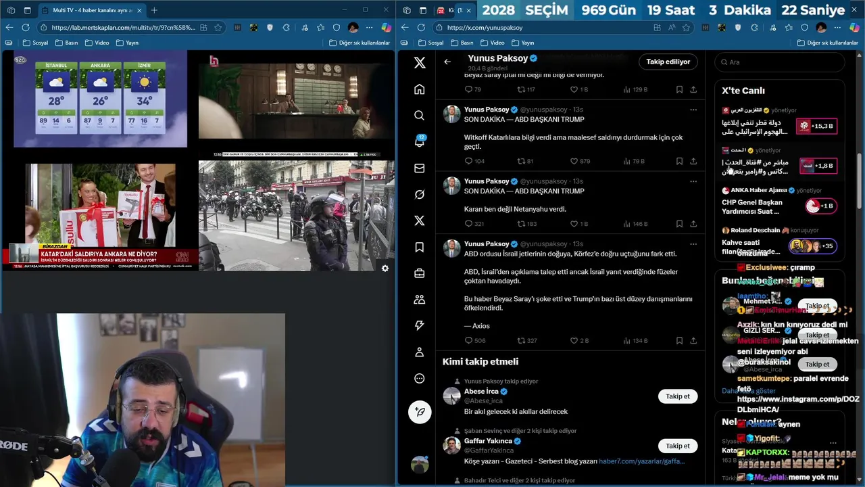Like the Witkoff tweet with 879 likes
This screenshot has width=865, height=487.
574,161
